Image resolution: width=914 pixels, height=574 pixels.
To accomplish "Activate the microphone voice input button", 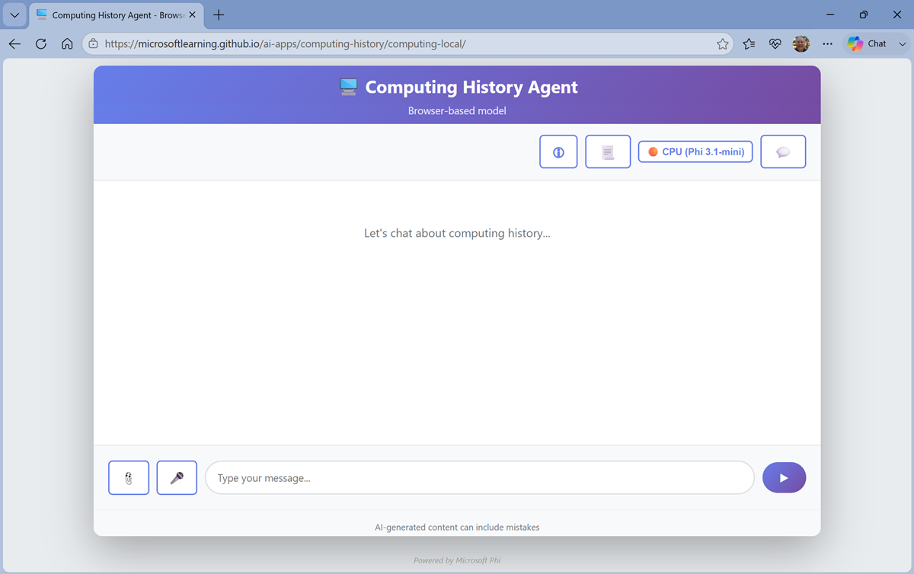I will point(177,478).
